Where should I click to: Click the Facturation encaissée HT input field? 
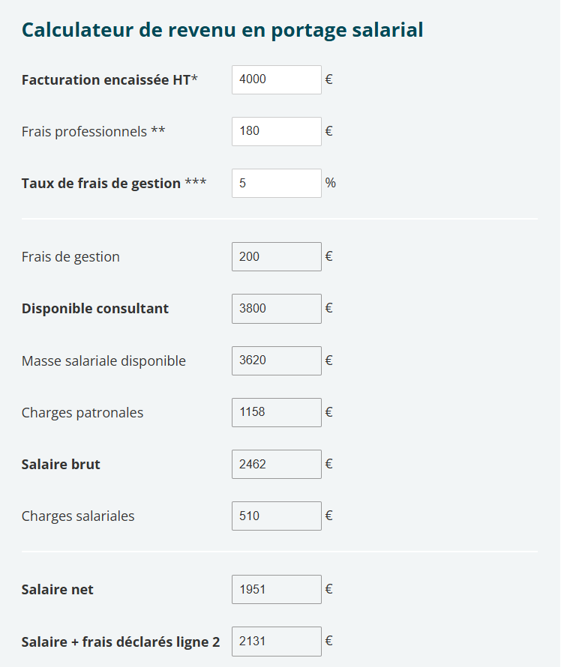[x=276, y=79]
